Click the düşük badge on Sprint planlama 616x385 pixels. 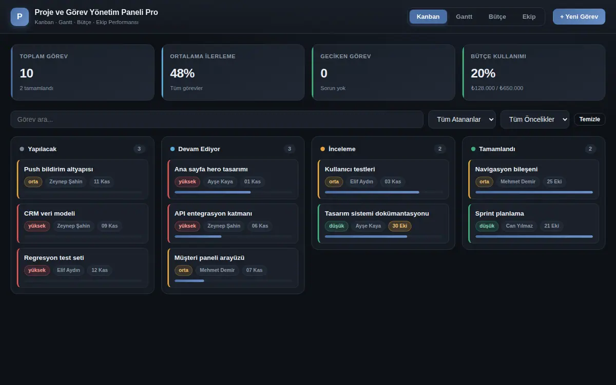coord(487,226)
